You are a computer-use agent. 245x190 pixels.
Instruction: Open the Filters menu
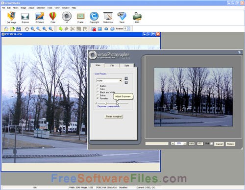point(16,8)
